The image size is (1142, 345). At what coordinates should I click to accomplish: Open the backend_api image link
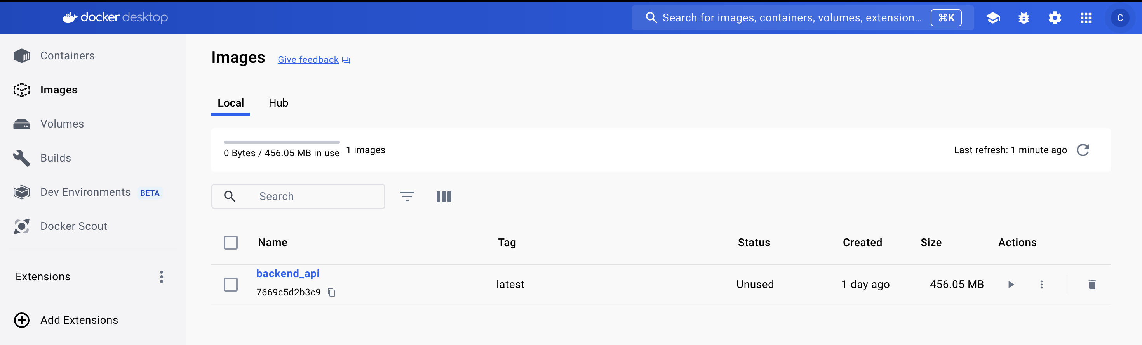pos(288,273)
